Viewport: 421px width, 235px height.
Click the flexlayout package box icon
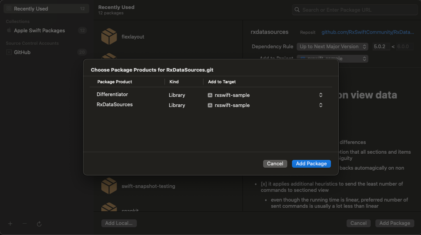109,37
